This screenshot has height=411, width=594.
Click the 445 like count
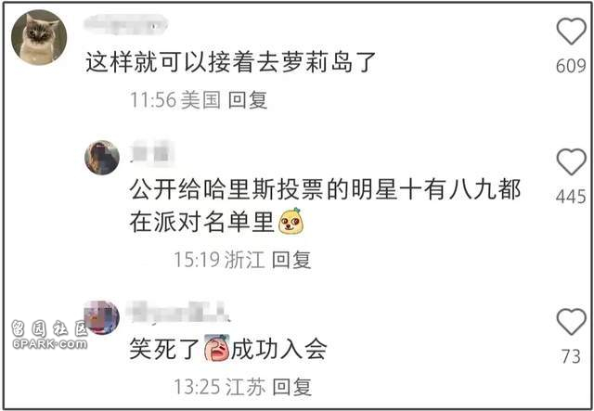(x=571, y=197)
